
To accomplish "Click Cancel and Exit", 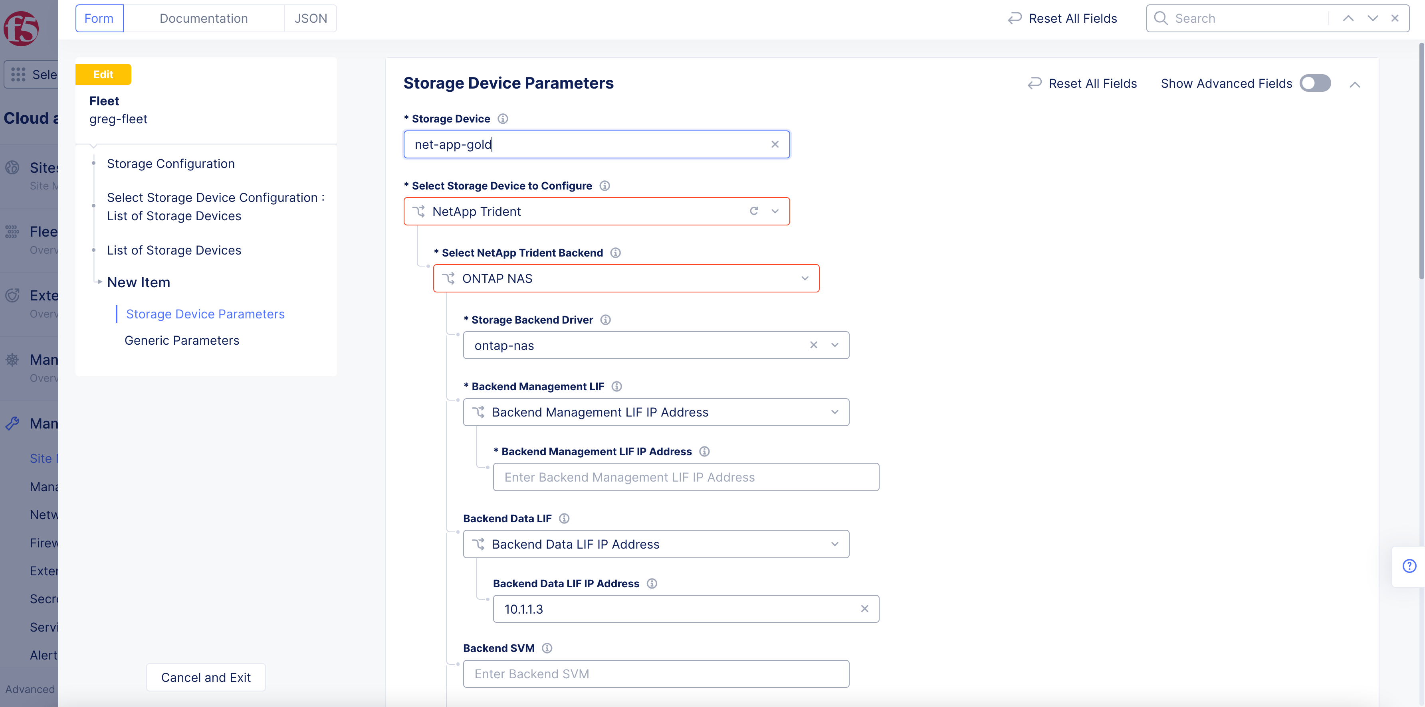I will point(205,677).
